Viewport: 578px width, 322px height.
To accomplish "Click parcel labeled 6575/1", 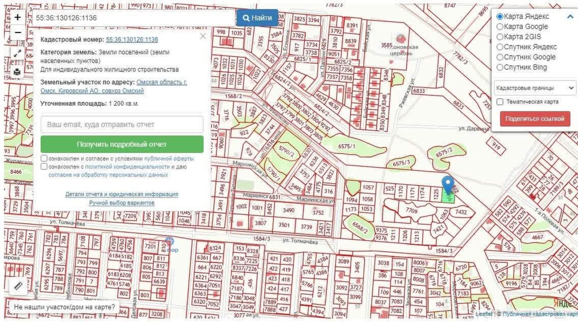I will (x=347, y=147).
